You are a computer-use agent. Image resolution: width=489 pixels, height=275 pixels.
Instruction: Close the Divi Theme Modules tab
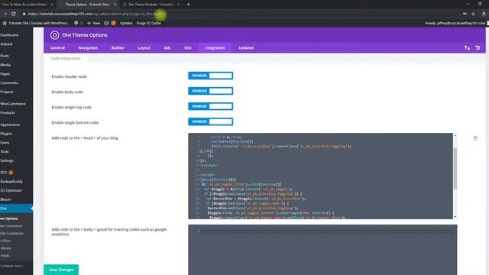(x=178, y=5)
